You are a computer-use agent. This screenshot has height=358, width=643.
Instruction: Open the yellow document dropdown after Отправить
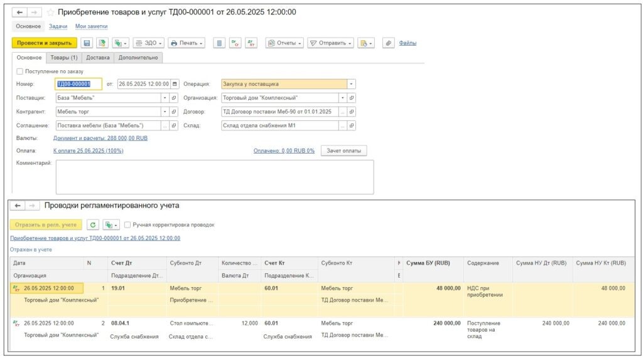pos(366,43)
